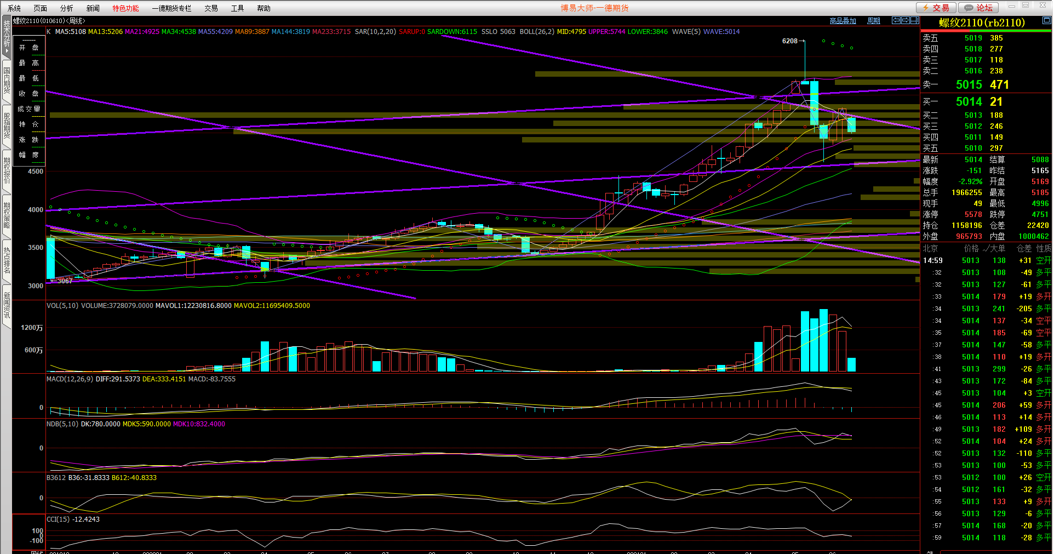Click the red-green buy/sell ratio bar
This screenshot has width=1054, height=554.
pos(986,31)
